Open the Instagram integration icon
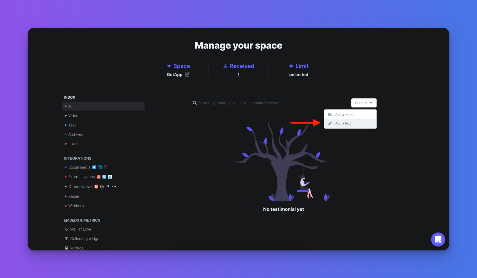 click(x=105, y=167)
